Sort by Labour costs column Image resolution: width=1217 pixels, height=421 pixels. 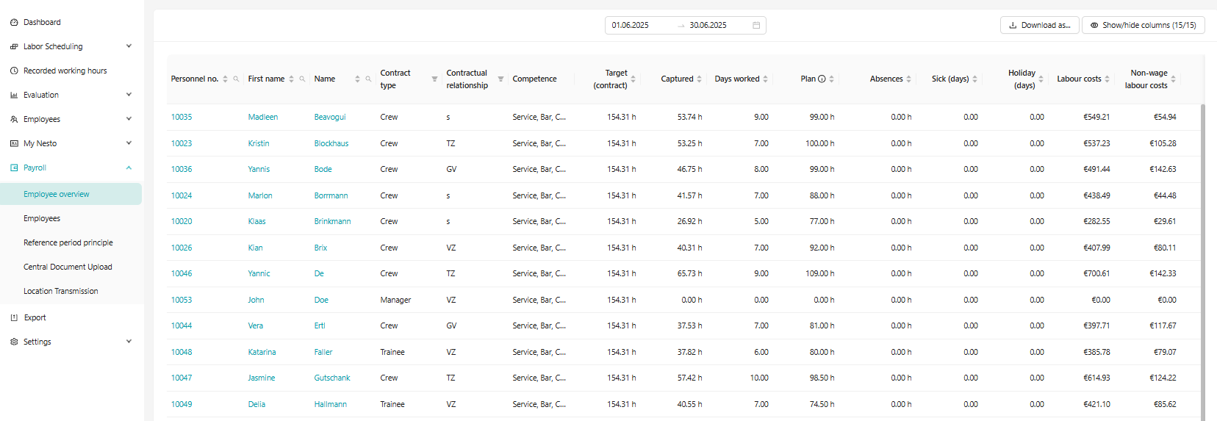1107,79
